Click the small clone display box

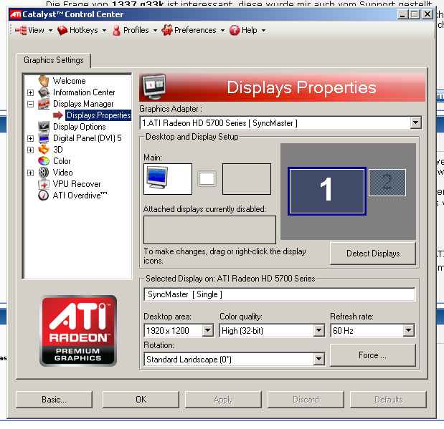coord(207,179)
